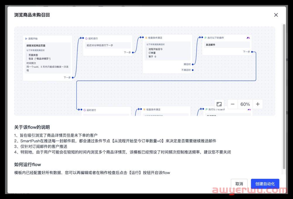Select the 延迟30分钟后进行下一步 text
Image resolution: width=293 pixels, height=199 pixels.
coord(100,45)
